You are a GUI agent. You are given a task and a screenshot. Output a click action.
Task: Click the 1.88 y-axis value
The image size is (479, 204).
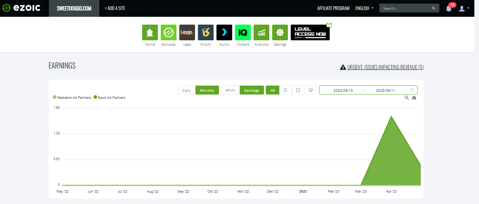pos(56,108)
